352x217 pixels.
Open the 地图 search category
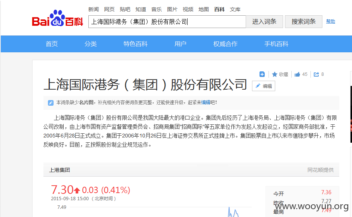pos(204,9)
